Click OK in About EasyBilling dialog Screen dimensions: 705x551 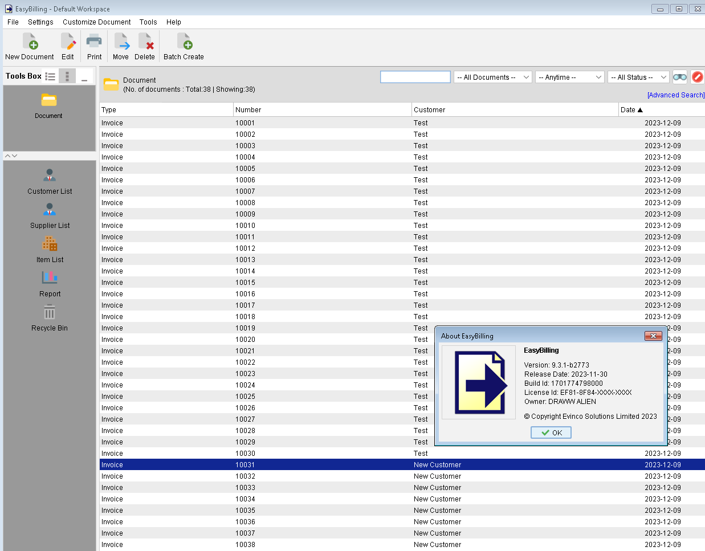(551, 432)
